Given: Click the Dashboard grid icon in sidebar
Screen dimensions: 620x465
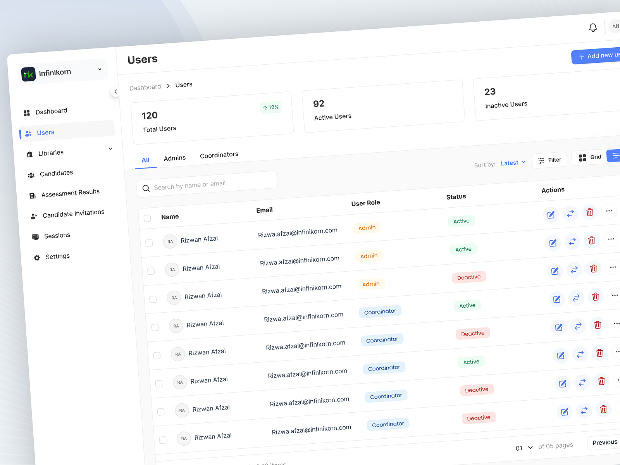Looking at the screenshot, I should point(27,113).
